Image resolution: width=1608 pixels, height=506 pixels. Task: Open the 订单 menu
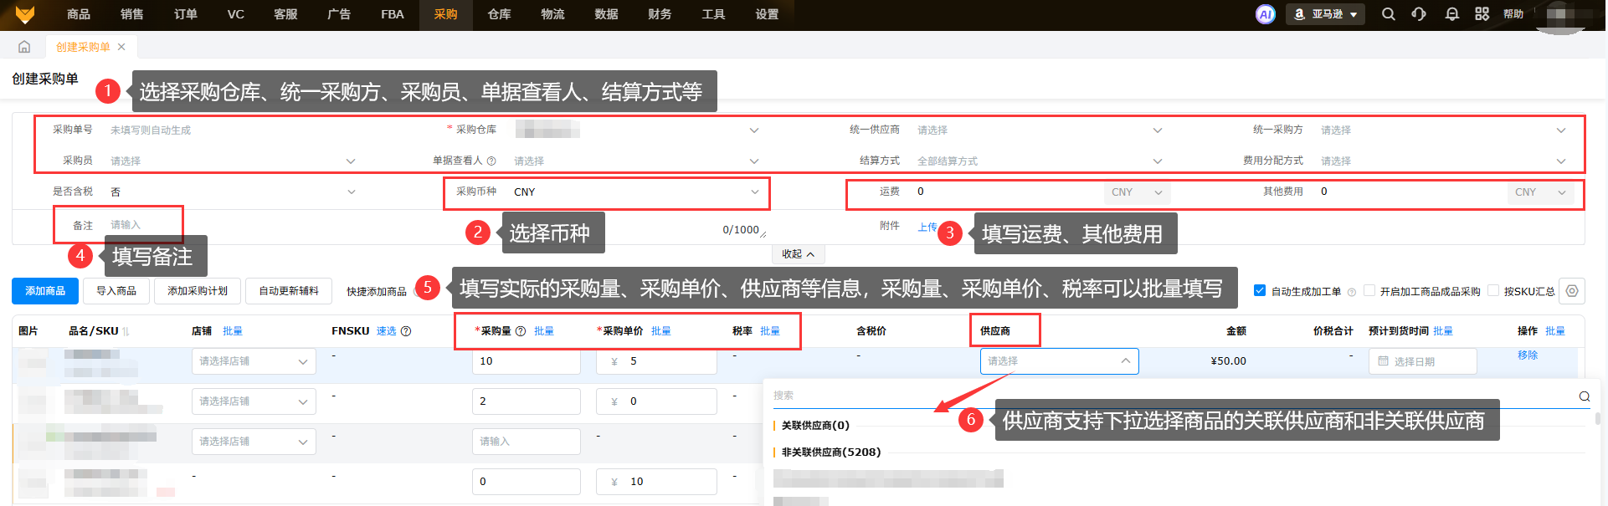tap(186, 14)
